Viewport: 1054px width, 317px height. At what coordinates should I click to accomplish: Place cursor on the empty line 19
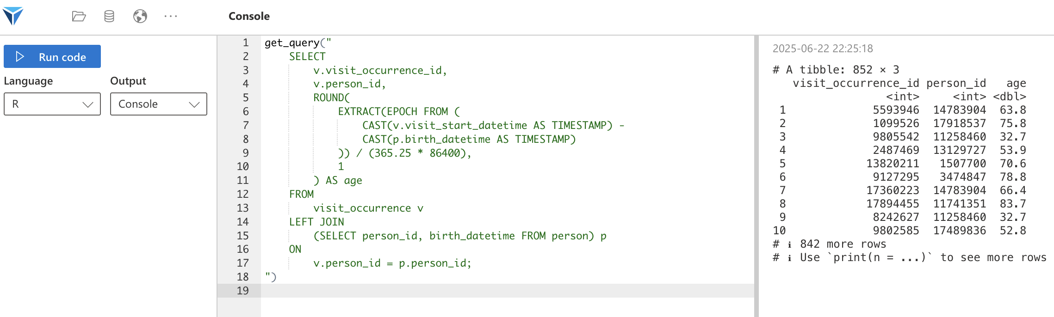pos(508,291)
